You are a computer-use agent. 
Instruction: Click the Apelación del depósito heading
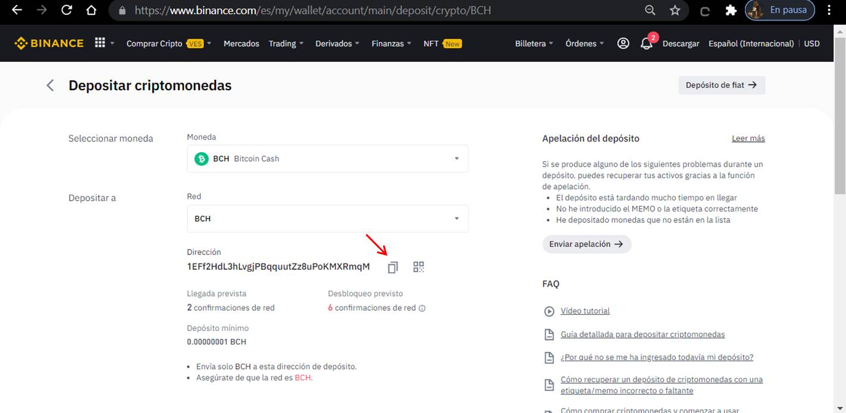pos(591,138)
